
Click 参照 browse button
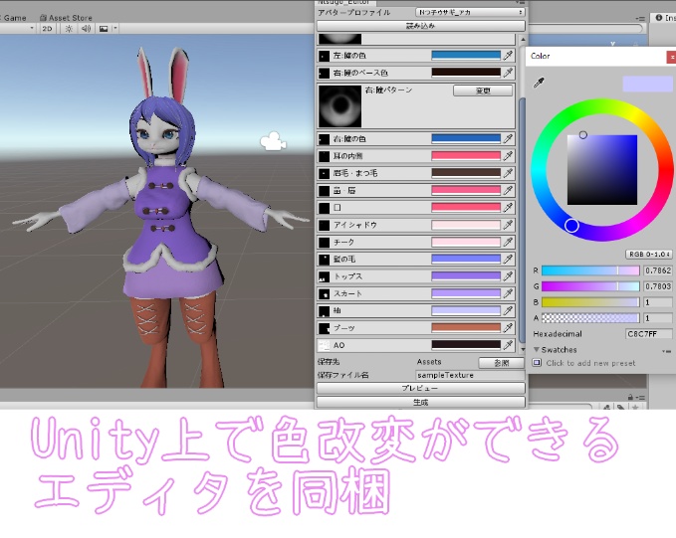click(502, 363)
